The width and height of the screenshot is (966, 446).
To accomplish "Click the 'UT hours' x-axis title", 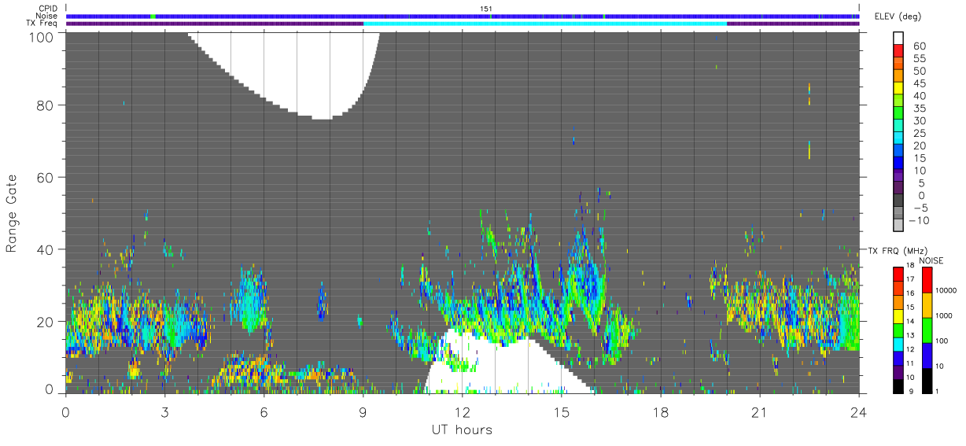I will (461, 429).
